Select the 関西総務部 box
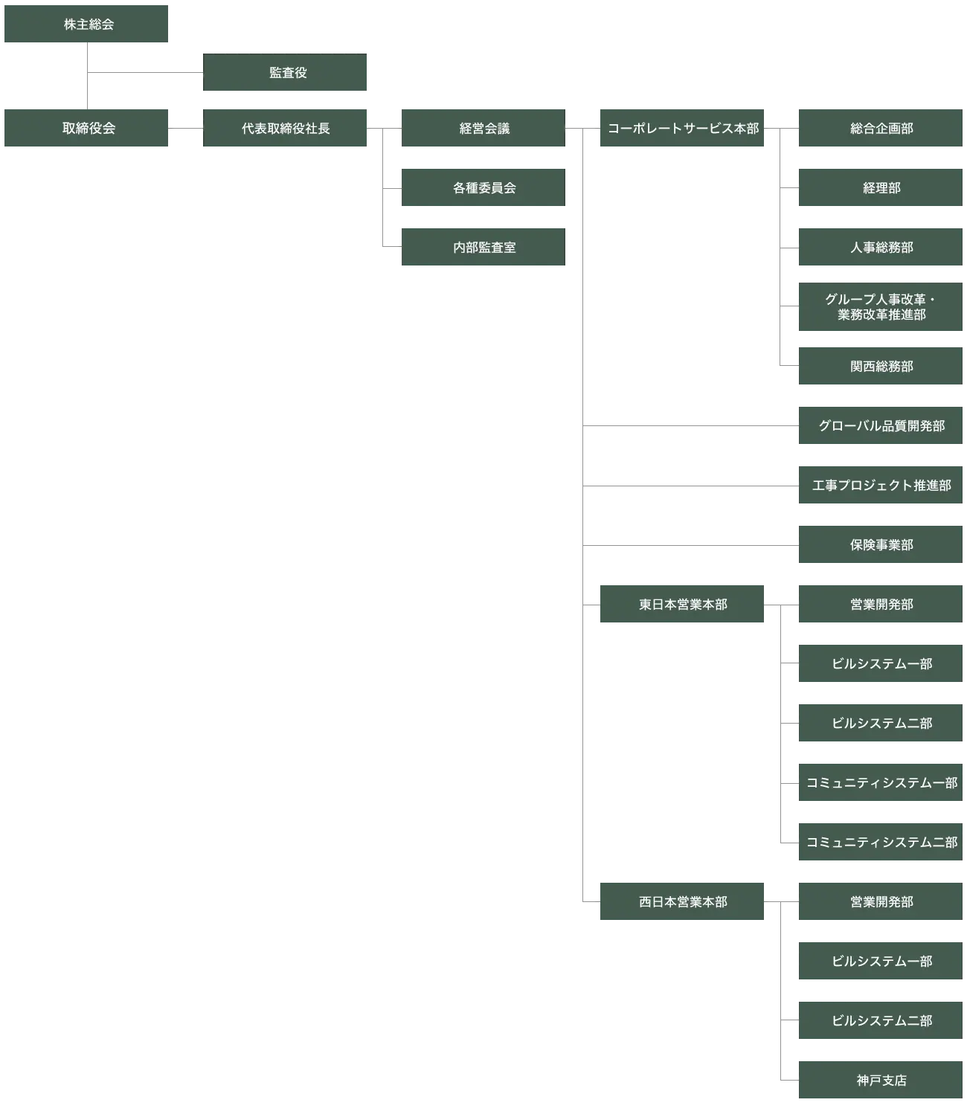This screenshot has height=1117, width=967. tap(881, 366)
